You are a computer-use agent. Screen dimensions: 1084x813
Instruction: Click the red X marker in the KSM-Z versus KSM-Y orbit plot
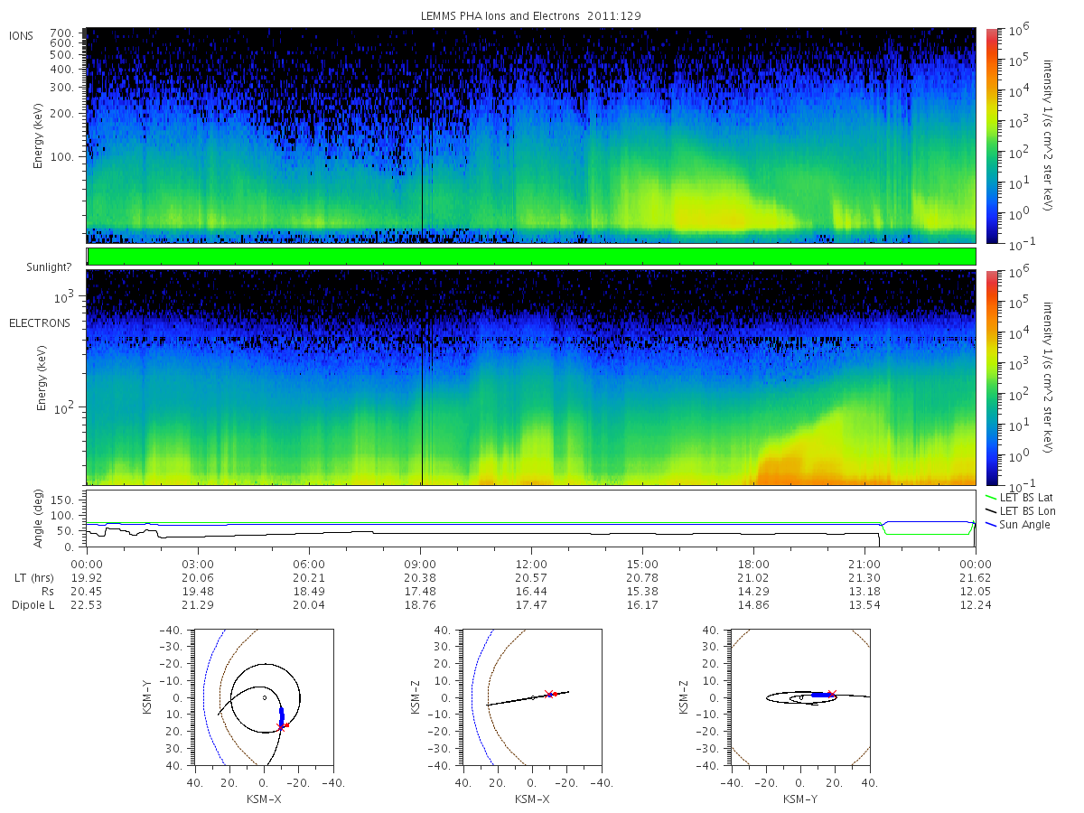pyautogui.click(x=831, y=694)
